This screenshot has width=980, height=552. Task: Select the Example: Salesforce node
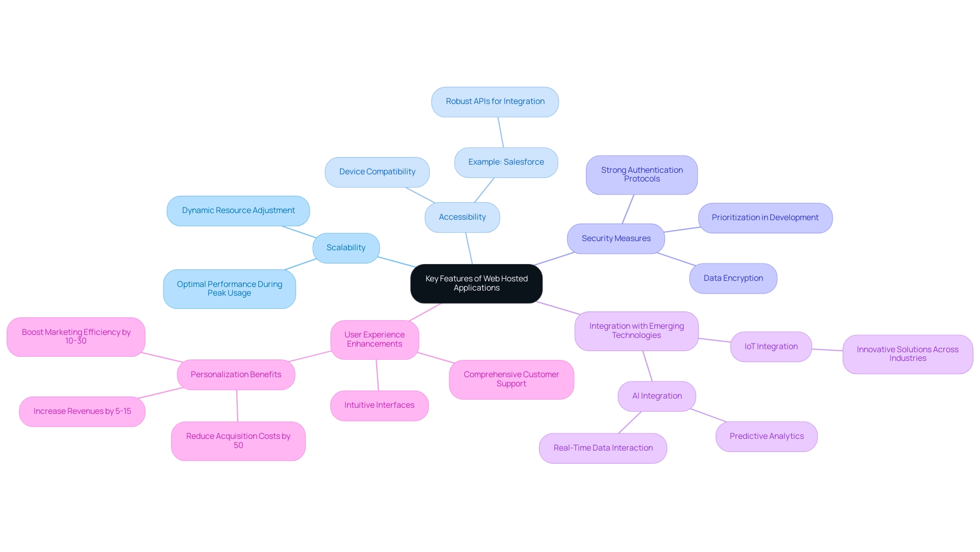coord(505,162)
